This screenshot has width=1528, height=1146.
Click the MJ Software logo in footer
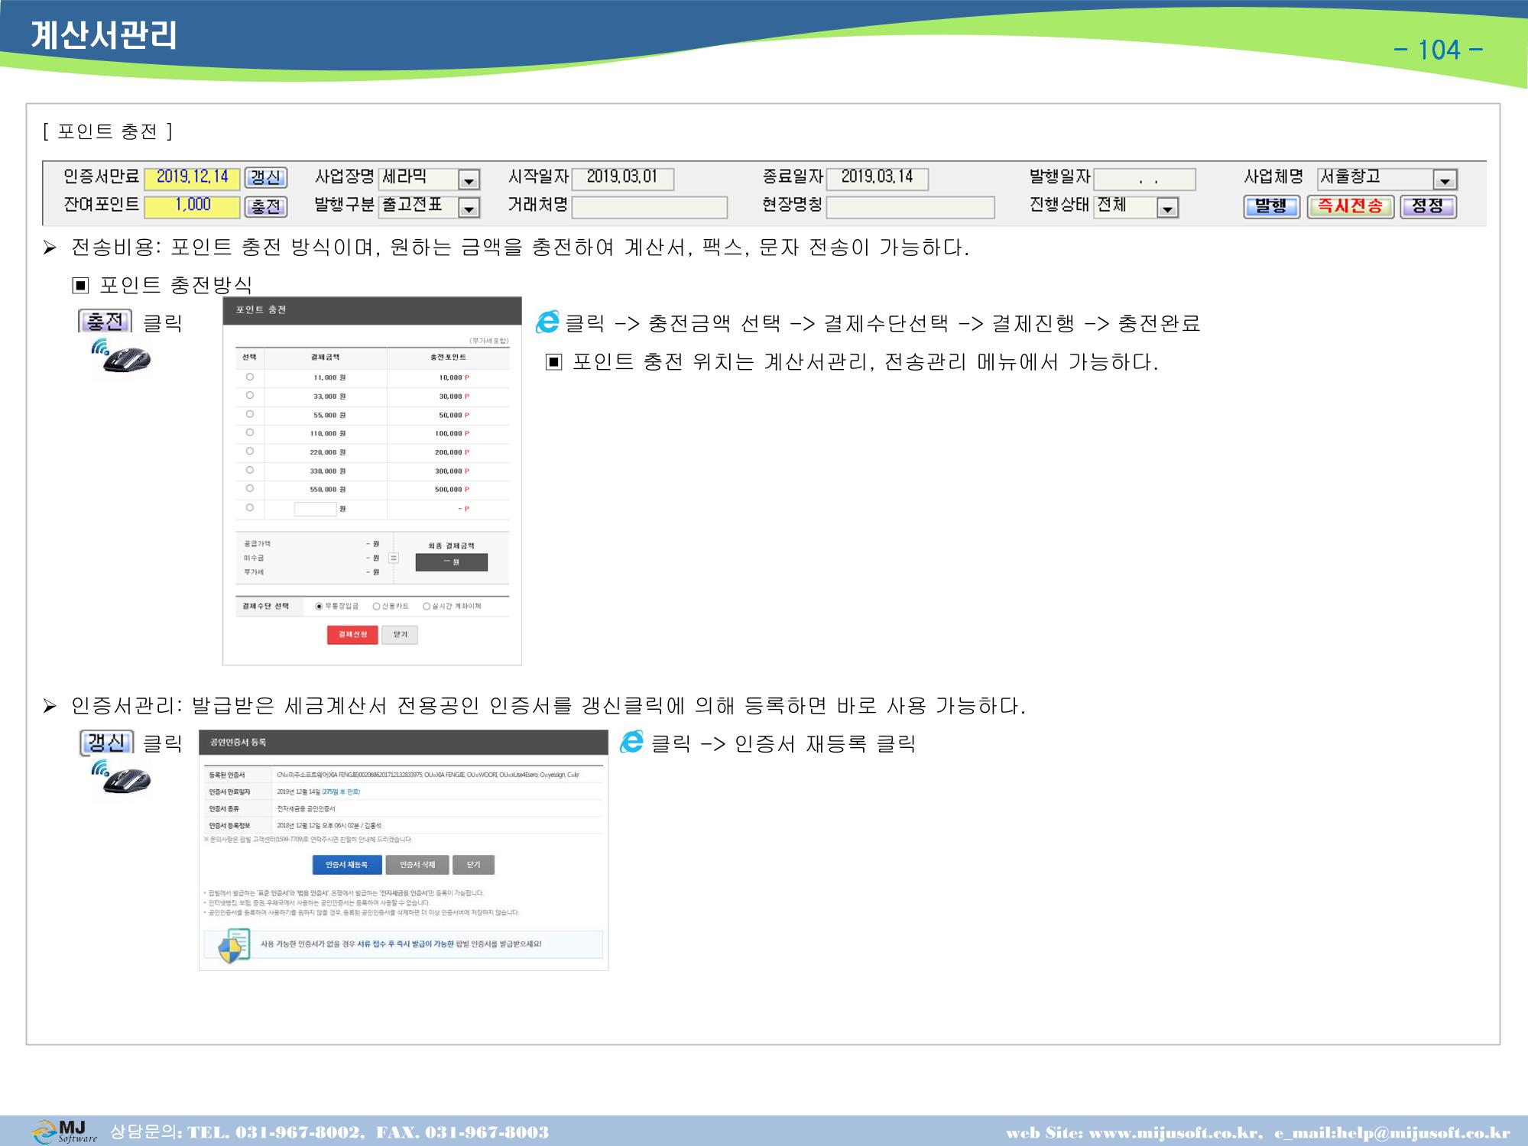point(65,1131)
